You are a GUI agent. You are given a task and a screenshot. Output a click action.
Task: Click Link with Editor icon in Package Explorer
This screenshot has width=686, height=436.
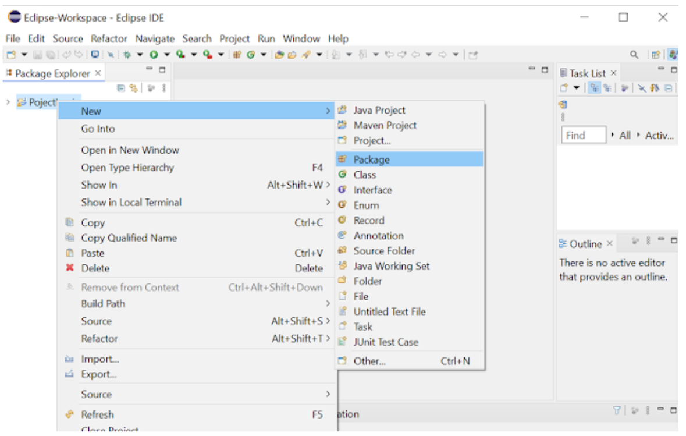pyautogui.click(x=133, y=88)
